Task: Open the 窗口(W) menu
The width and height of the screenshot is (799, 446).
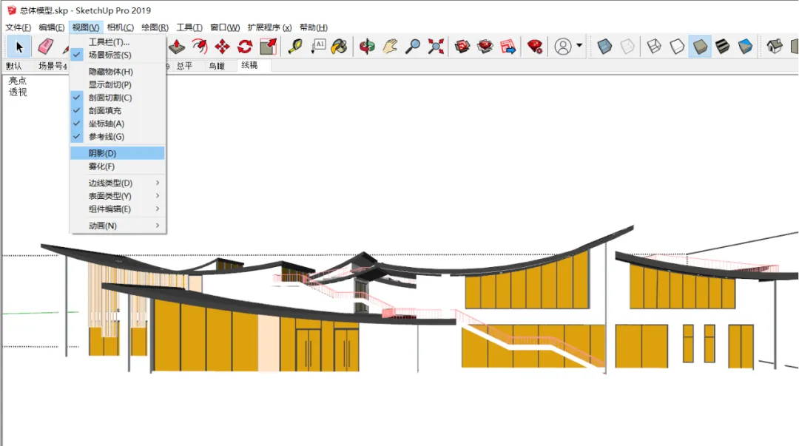Action: [x=225, y=27]
